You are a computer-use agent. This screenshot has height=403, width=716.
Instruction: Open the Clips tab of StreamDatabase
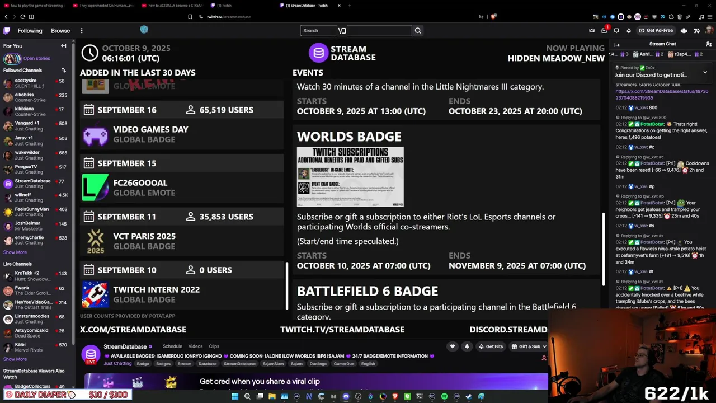(x=214, y=346)
